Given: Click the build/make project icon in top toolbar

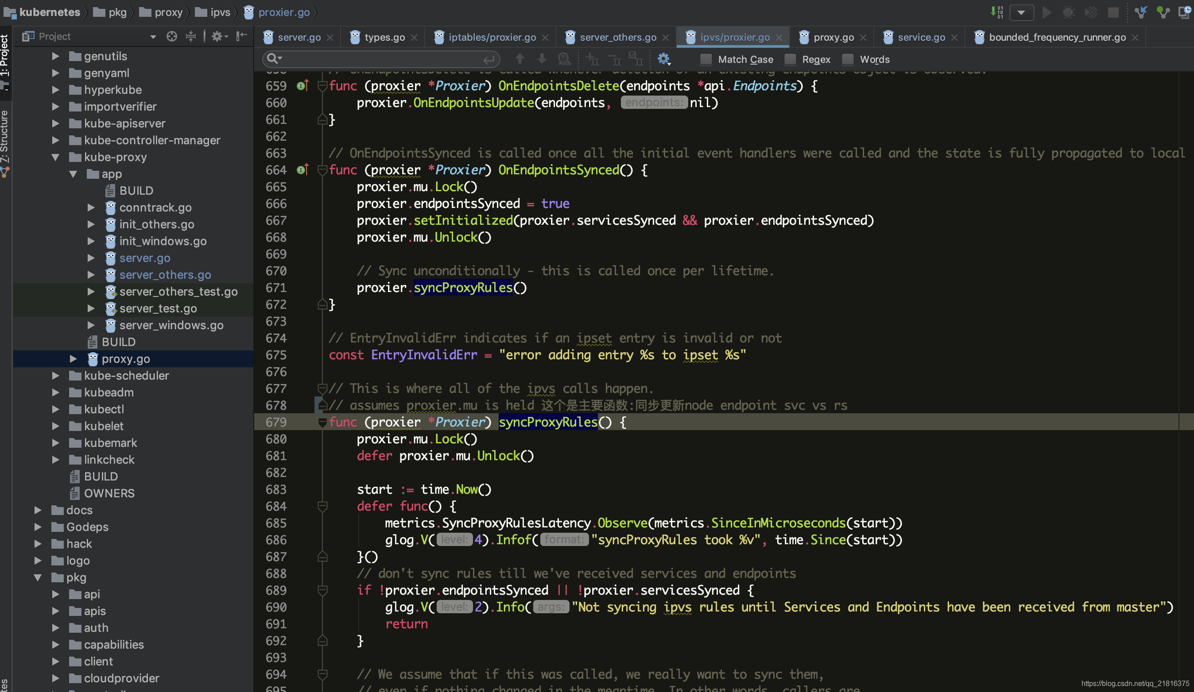Looking at the screenshot, I should (996, 12).
